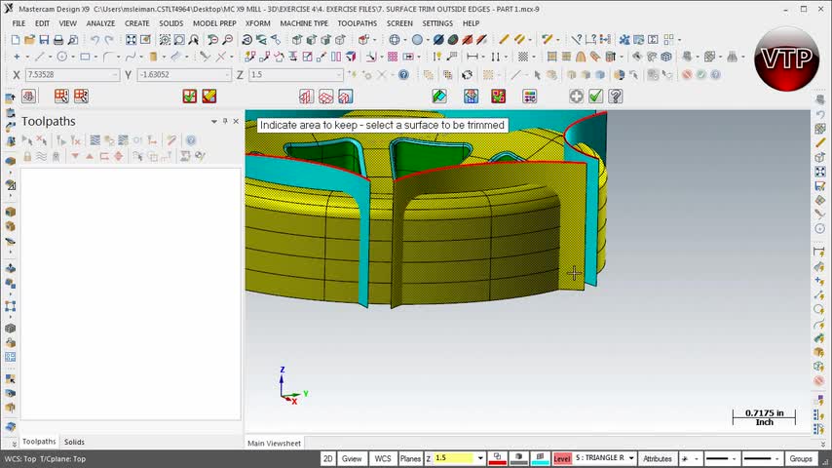Toggle 2D/3D construction mode
Image resolution: width=832 pixels, height=468 pixels.
(x=328, y=458)
